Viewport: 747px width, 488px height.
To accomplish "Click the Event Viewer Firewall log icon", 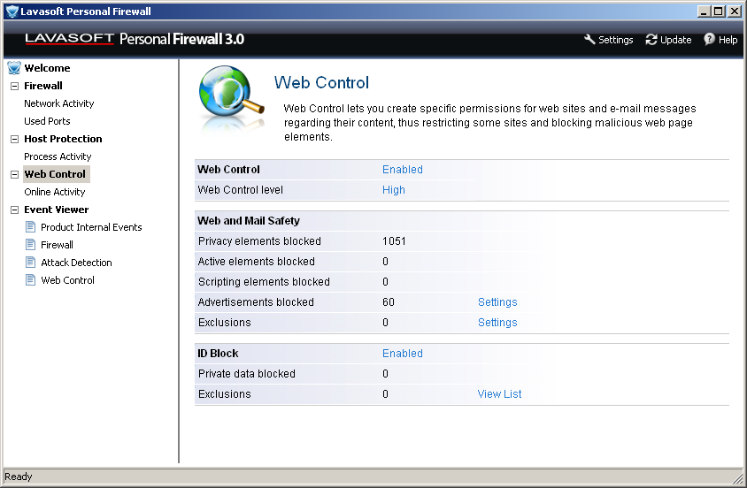I will coord(30,245).
